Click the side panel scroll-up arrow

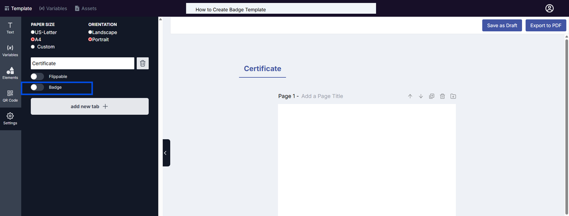click(x=160, y=19)
